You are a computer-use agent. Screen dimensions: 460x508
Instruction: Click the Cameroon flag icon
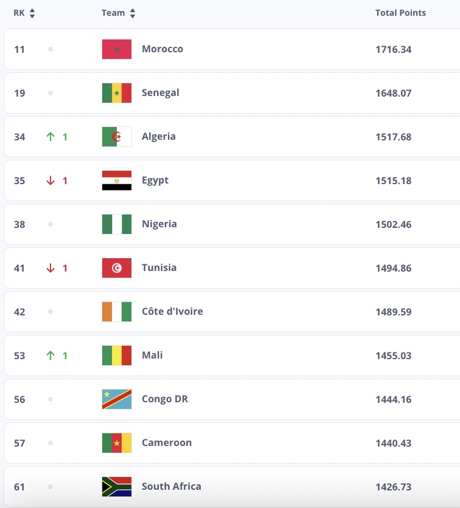coord(117,443)
